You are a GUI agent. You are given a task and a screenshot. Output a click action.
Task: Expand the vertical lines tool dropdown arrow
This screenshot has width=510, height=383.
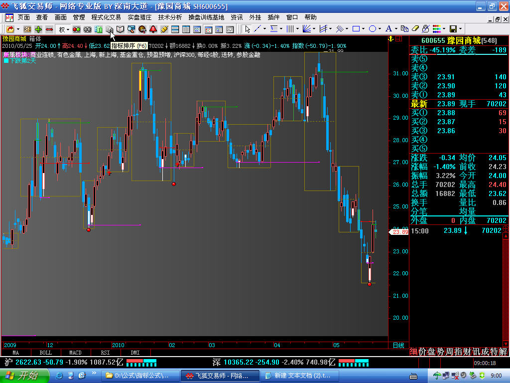click(x=298, y=29)
